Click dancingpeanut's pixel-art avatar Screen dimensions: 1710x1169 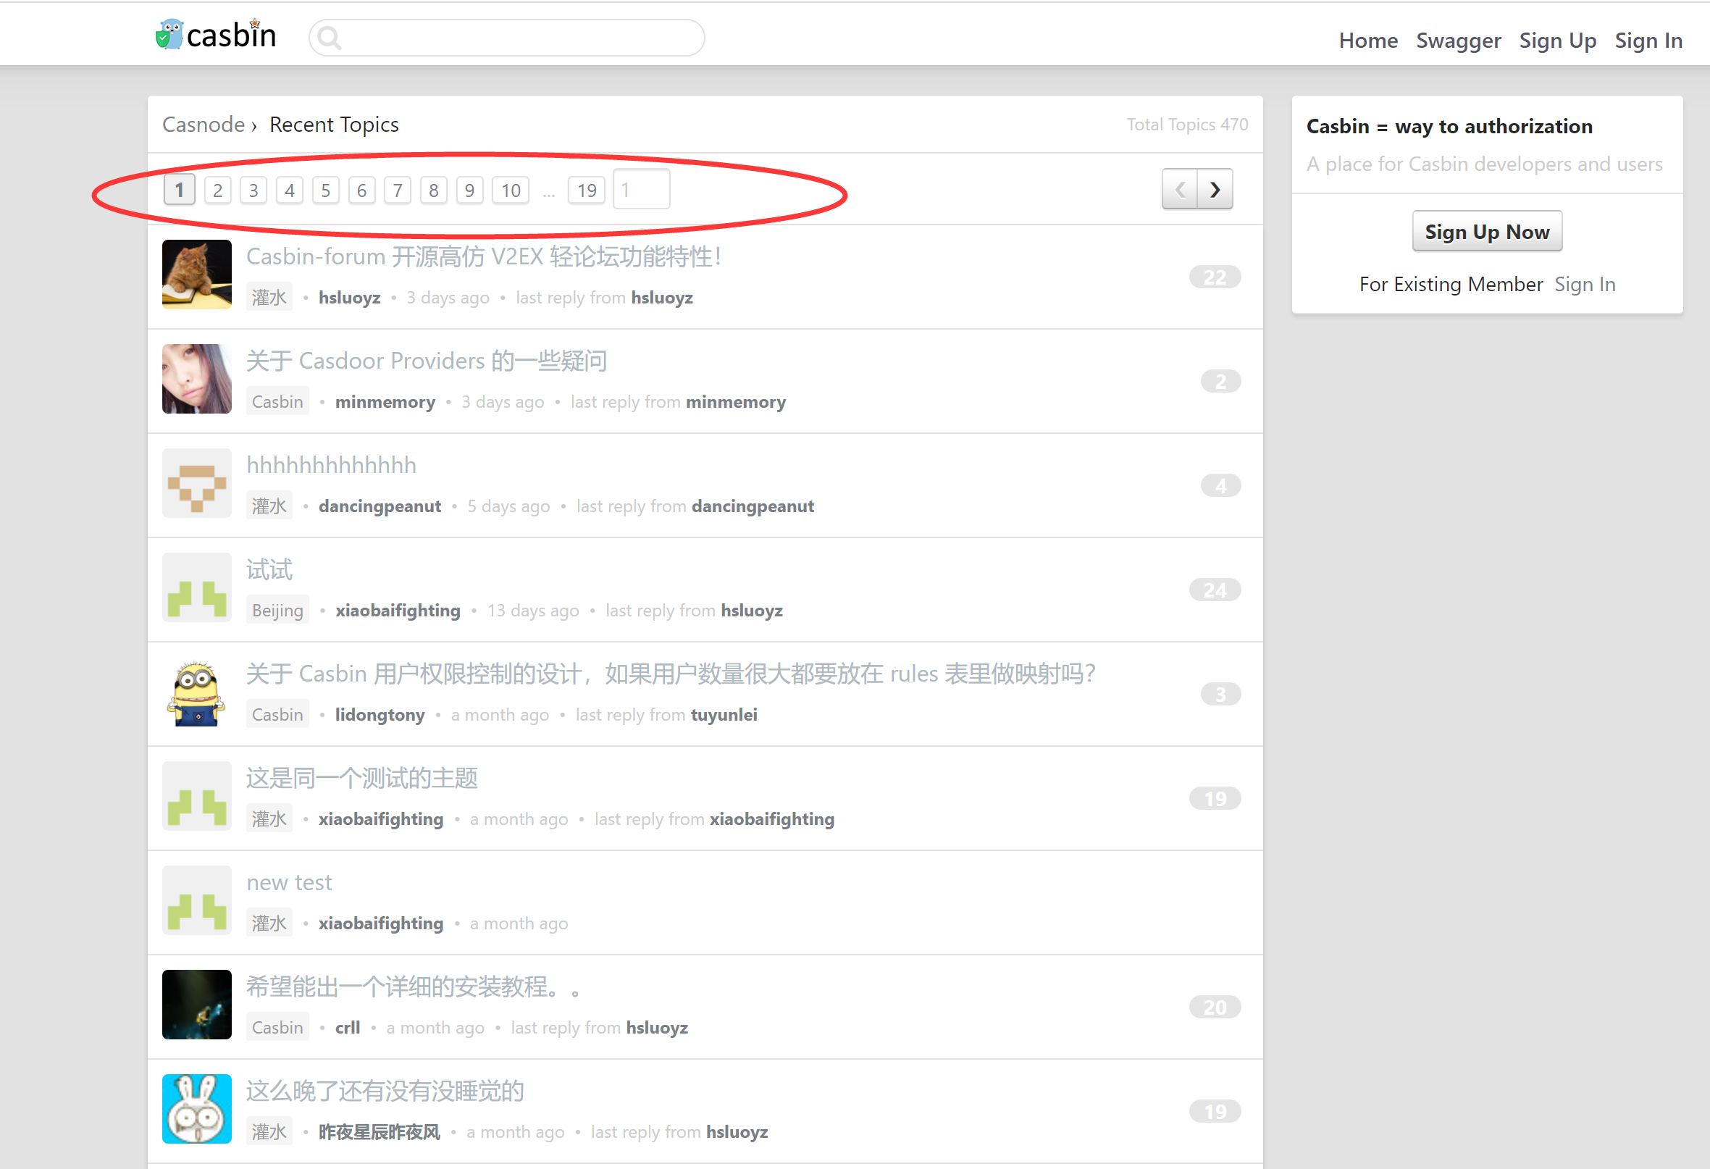point(196,483)
